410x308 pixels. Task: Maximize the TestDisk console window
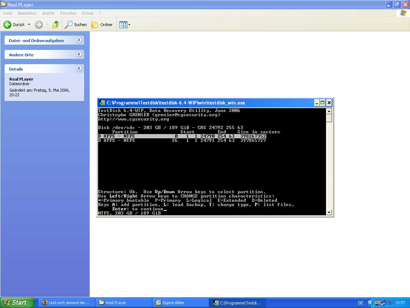pos(323,103)
